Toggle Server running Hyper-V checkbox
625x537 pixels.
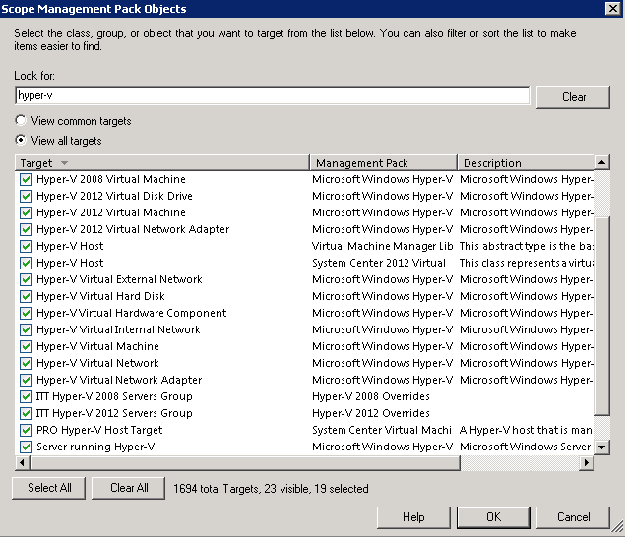(26, 447)
